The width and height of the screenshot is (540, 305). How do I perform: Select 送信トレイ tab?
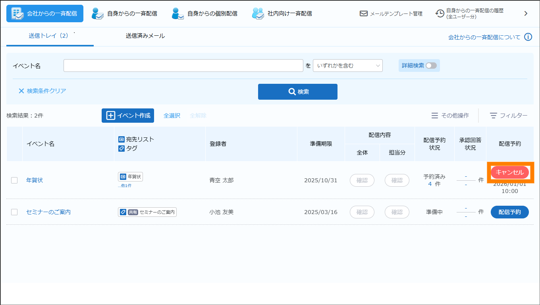tap(49, 36)
